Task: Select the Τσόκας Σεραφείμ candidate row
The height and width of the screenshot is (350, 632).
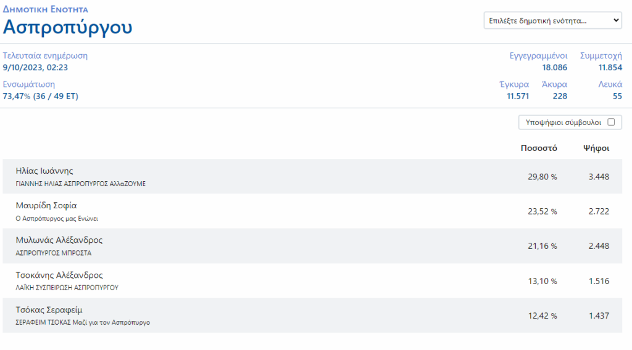Action: 312,315
